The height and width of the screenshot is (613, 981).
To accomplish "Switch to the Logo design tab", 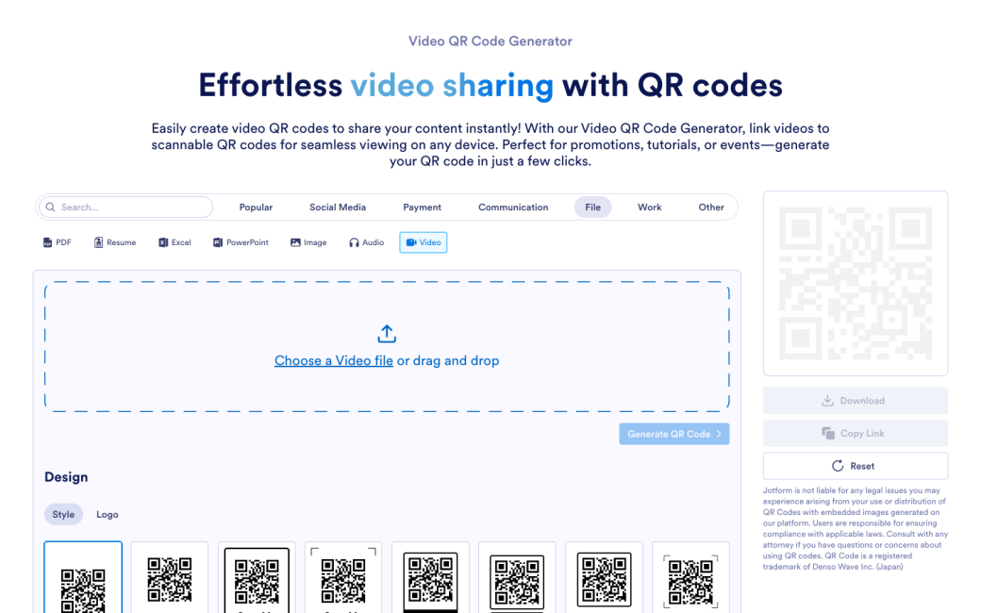I will (107, 514).
